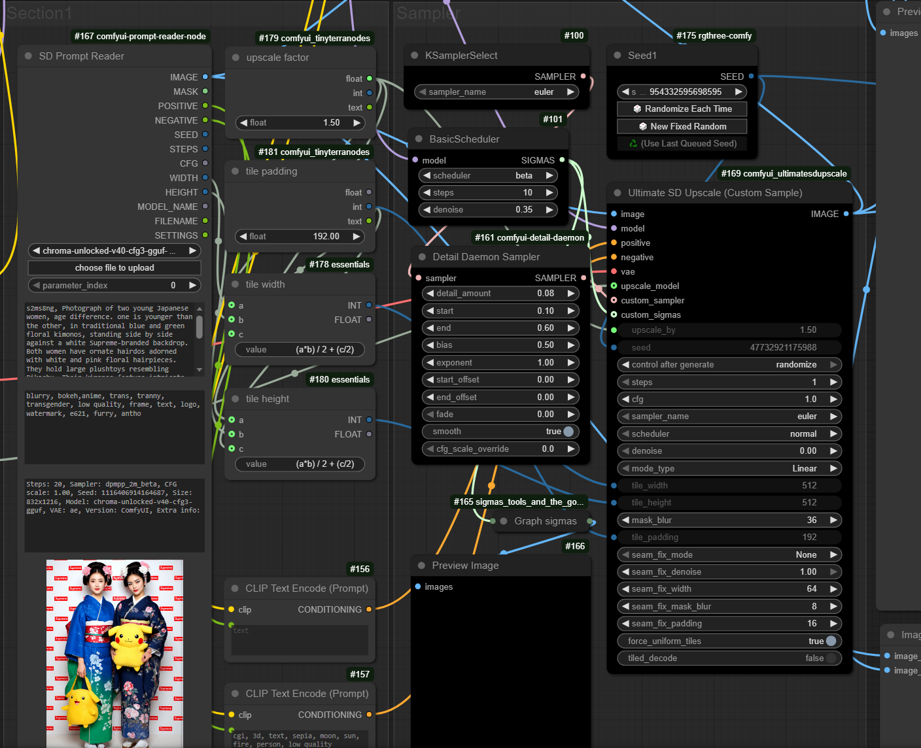Click the SIGMAS output socket on BasicScheduler
Viewport: 921px width, 748px height.
click(562, 160)
